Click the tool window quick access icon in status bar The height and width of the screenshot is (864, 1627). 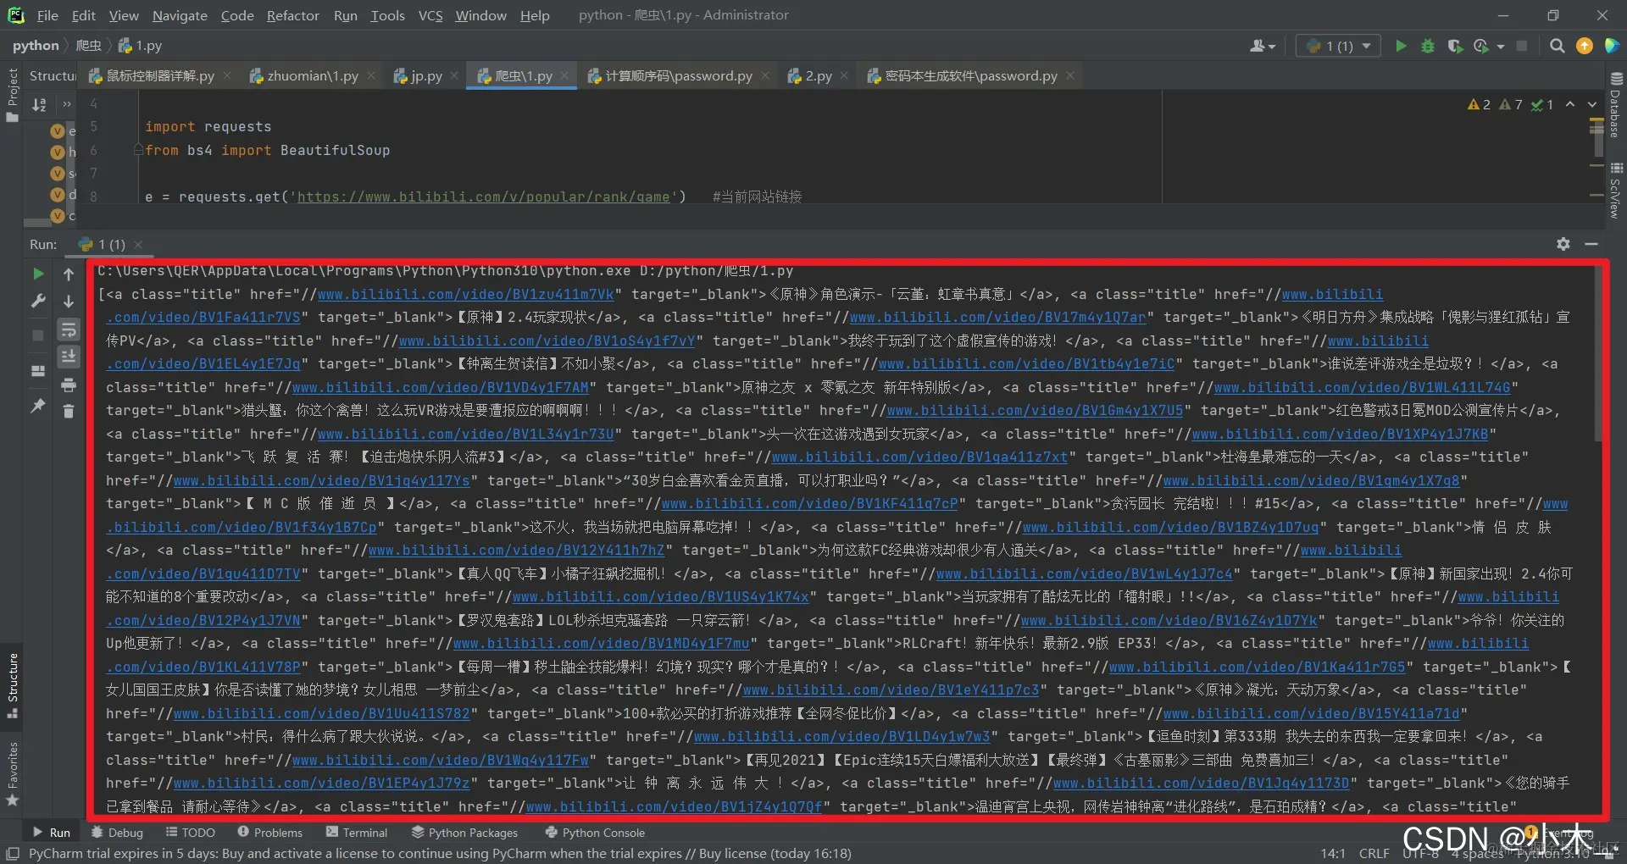(12, 854)
